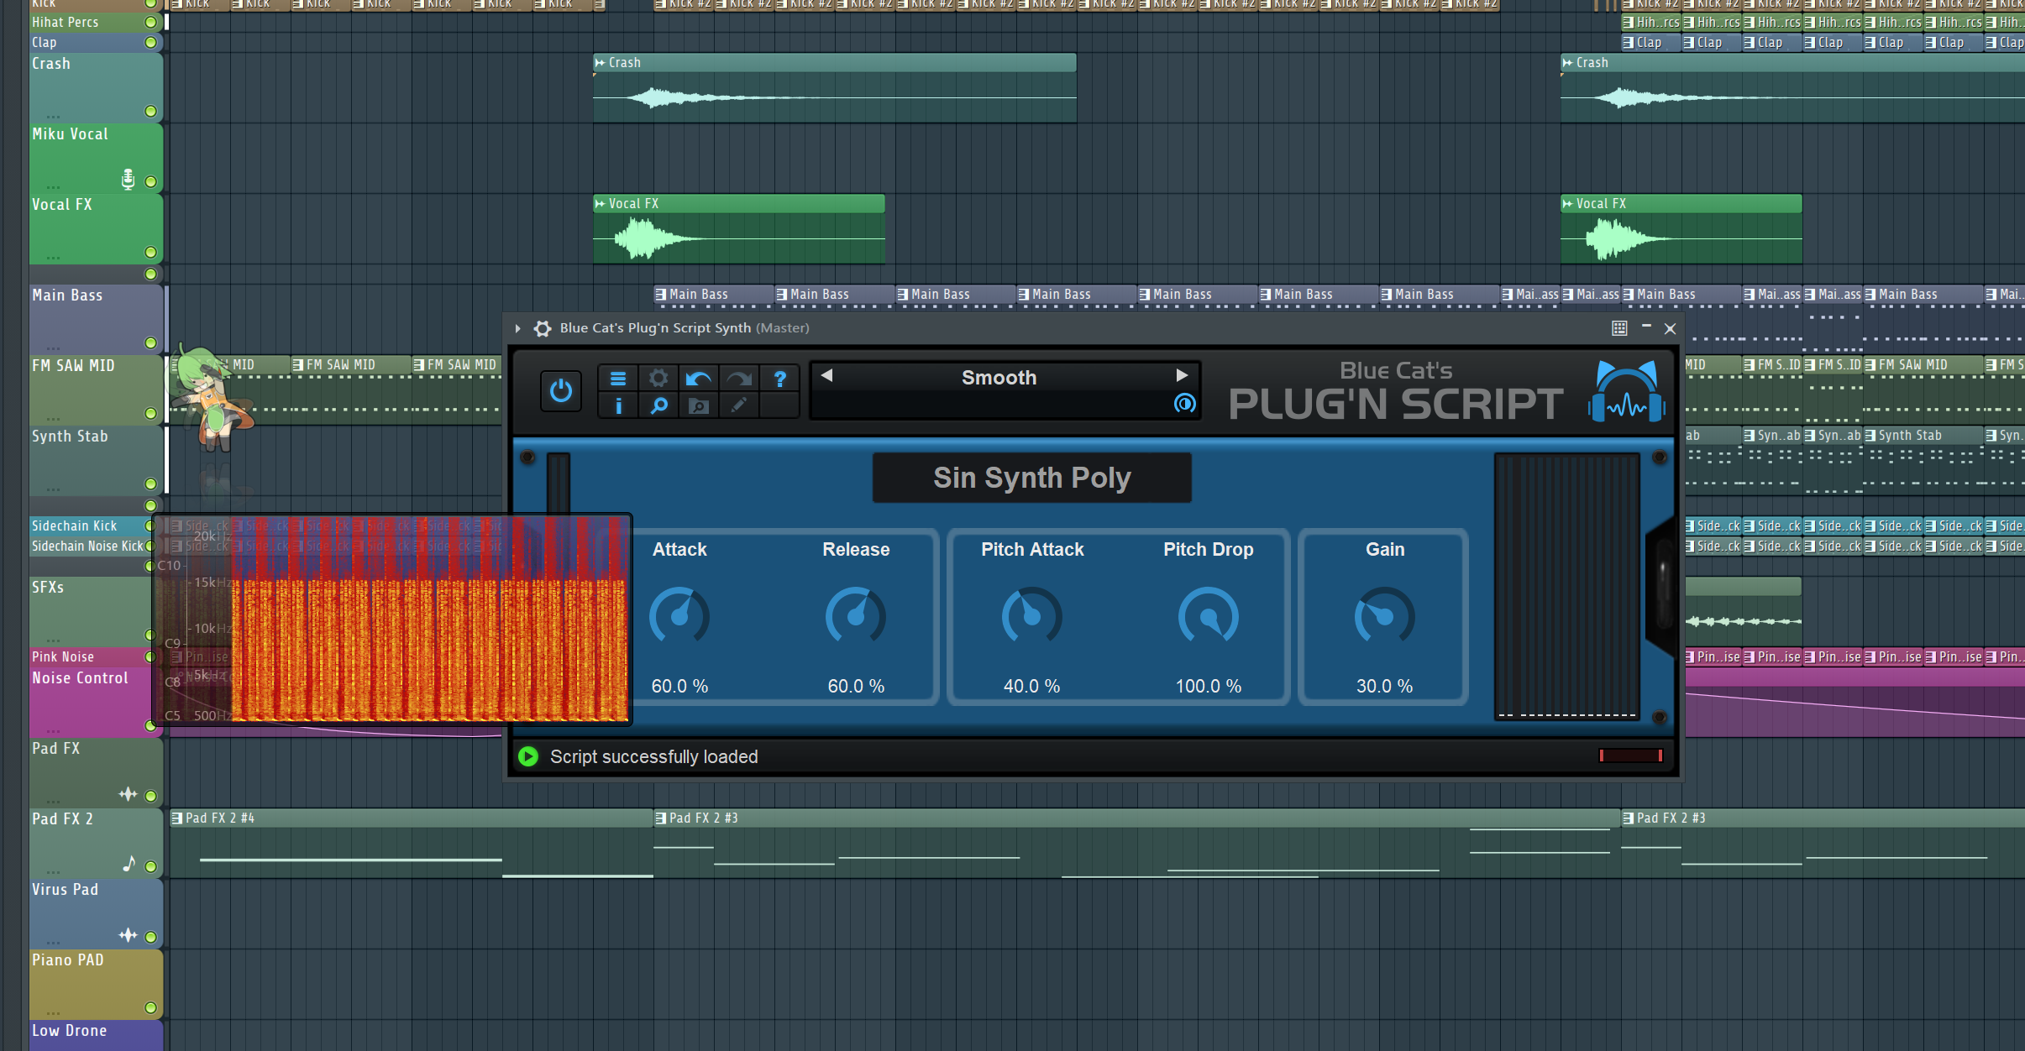Viewport: 2025px width, 1051px height.
Task: Click the info 'i' icon
Action: pyautogui.click(x=618, y=406)
